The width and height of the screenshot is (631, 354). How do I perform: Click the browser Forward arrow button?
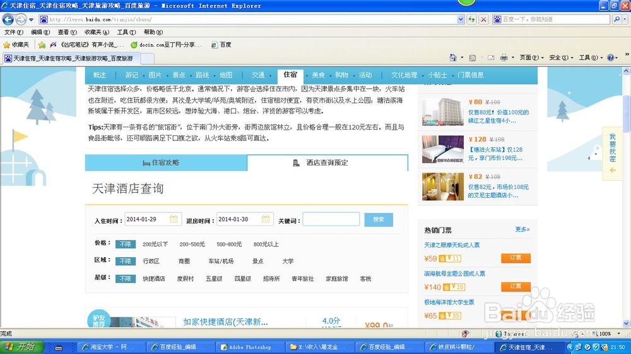[x=21, y=19]
